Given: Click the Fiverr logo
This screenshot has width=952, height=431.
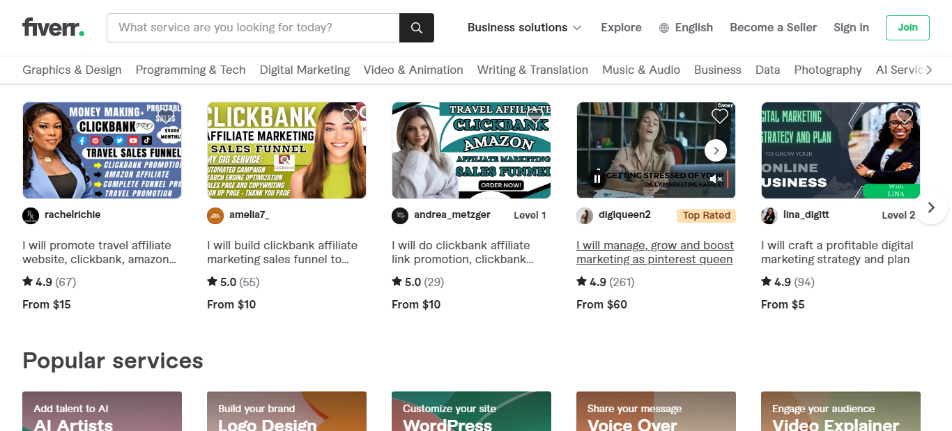Looking at the screenshot, I should tap(52, 26).
